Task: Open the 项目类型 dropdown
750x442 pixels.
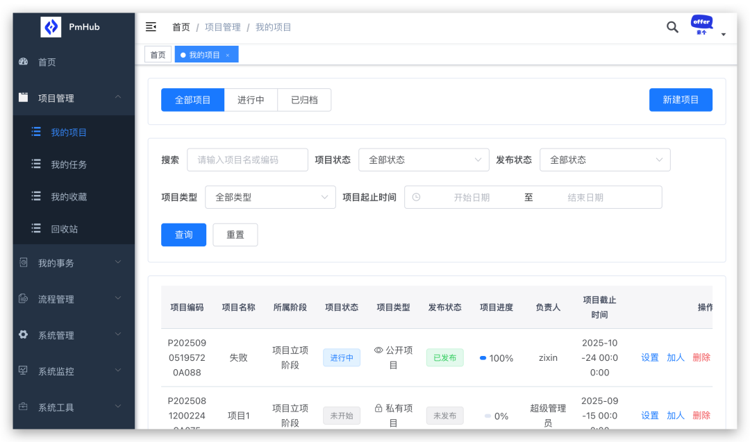Action: pos(270,197)
